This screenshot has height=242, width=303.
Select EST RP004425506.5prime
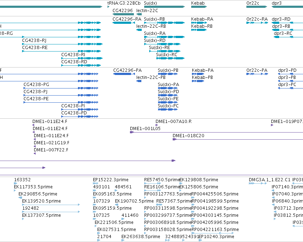point(193,198)
